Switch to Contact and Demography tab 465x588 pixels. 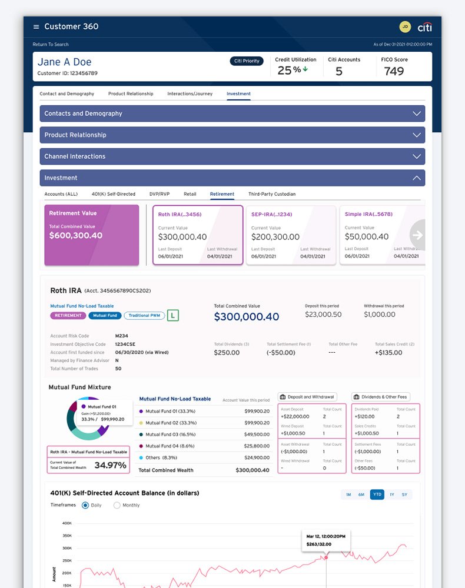click(67, 93)
